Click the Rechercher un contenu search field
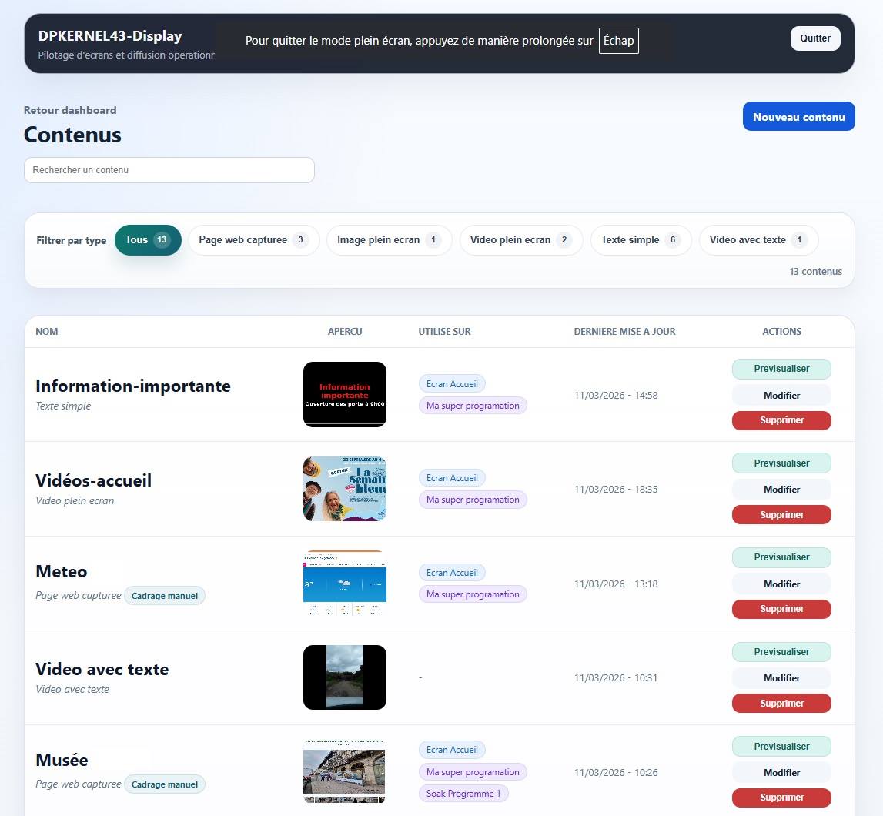The width and height of the screenshot is (883, 816). [169, 169]
